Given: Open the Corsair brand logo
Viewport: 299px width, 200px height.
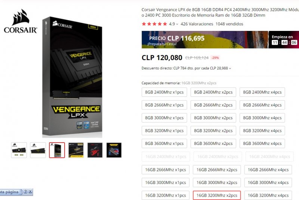Looking at the screenshot, I should (21, 22).
